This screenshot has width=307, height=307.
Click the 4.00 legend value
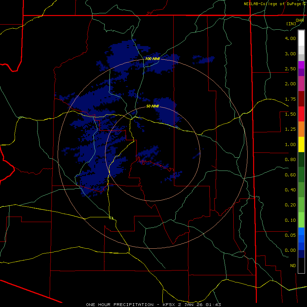coord(290,38)
